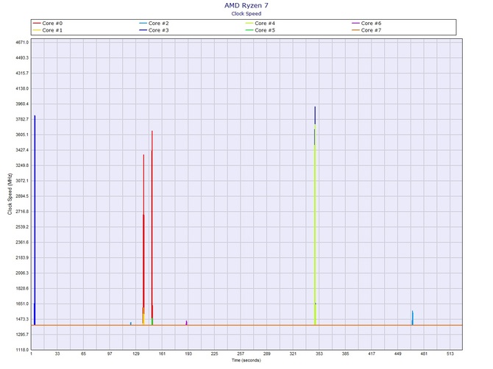Click the 2539.2 y-axis value
Screen dimensions: 493x369
point(22,226)
